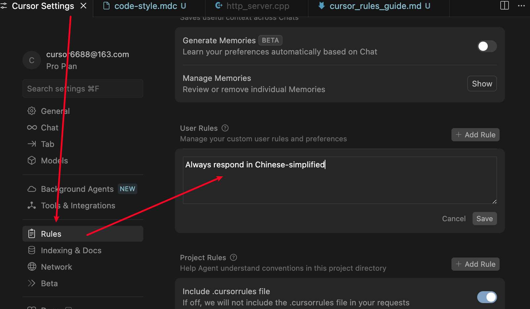
Task: Click the split editor icon
Action: click(505, 6)
